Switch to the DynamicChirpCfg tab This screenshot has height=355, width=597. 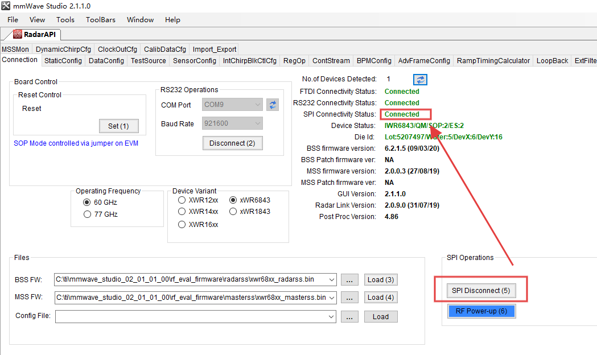click(63, 49)
